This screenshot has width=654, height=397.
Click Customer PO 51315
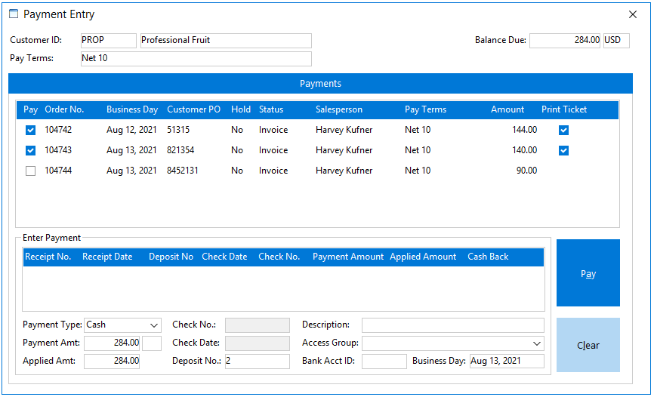coord(178,130)
